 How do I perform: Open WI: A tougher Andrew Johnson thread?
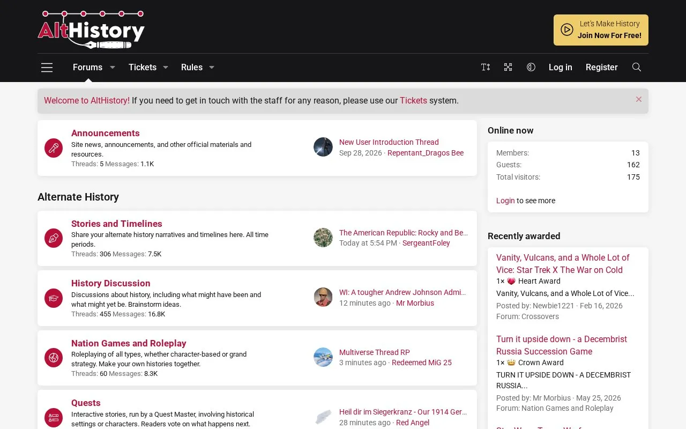tap(404, 292)
